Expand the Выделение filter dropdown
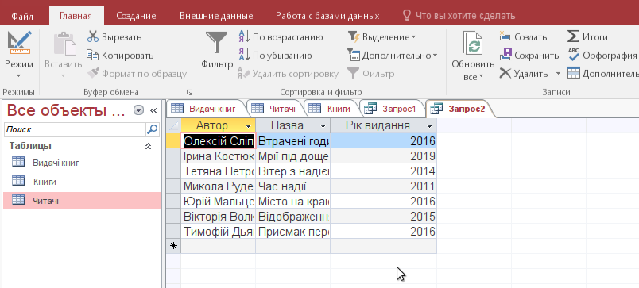This screenshot has height=288, width=639. (413, 37)
